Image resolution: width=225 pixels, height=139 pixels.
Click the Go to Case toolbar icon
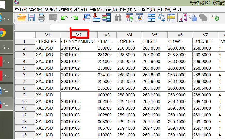(x=86, y=18)
